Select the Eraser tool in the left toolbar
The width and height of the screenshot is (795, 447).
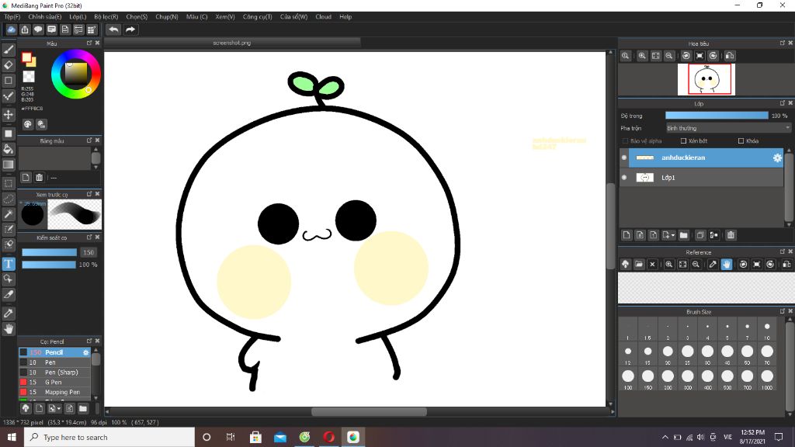9,65
